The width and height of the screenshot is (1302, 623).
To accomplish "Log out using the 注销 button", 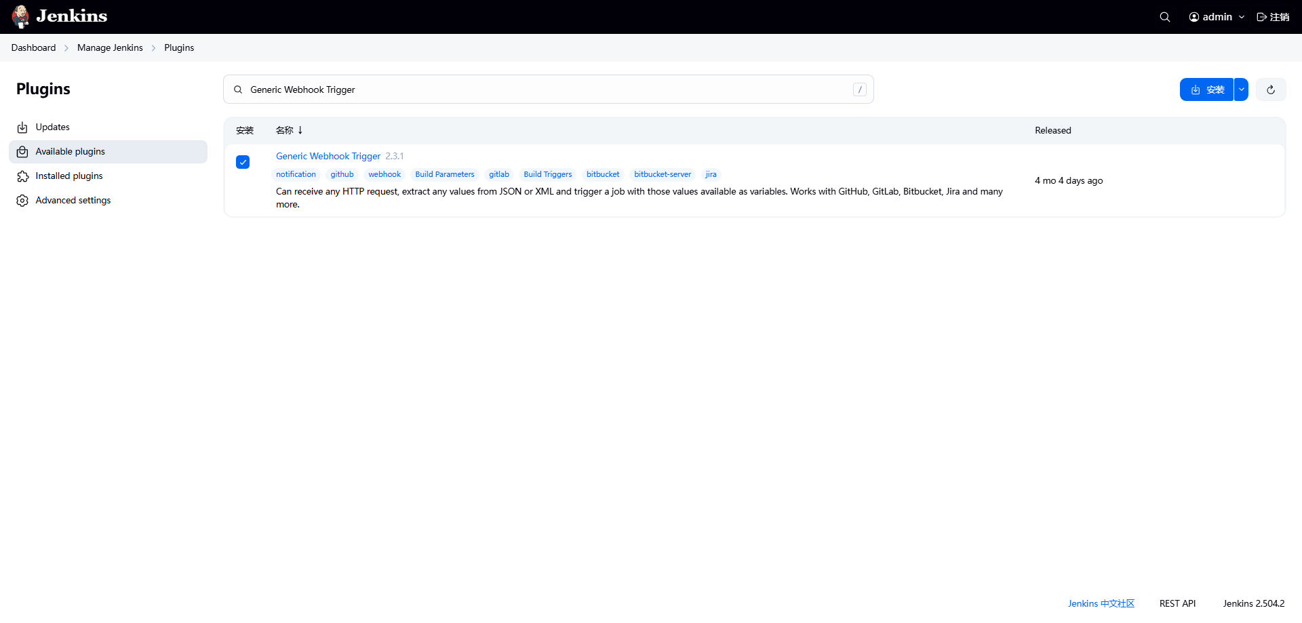I will pos(1273,17).
